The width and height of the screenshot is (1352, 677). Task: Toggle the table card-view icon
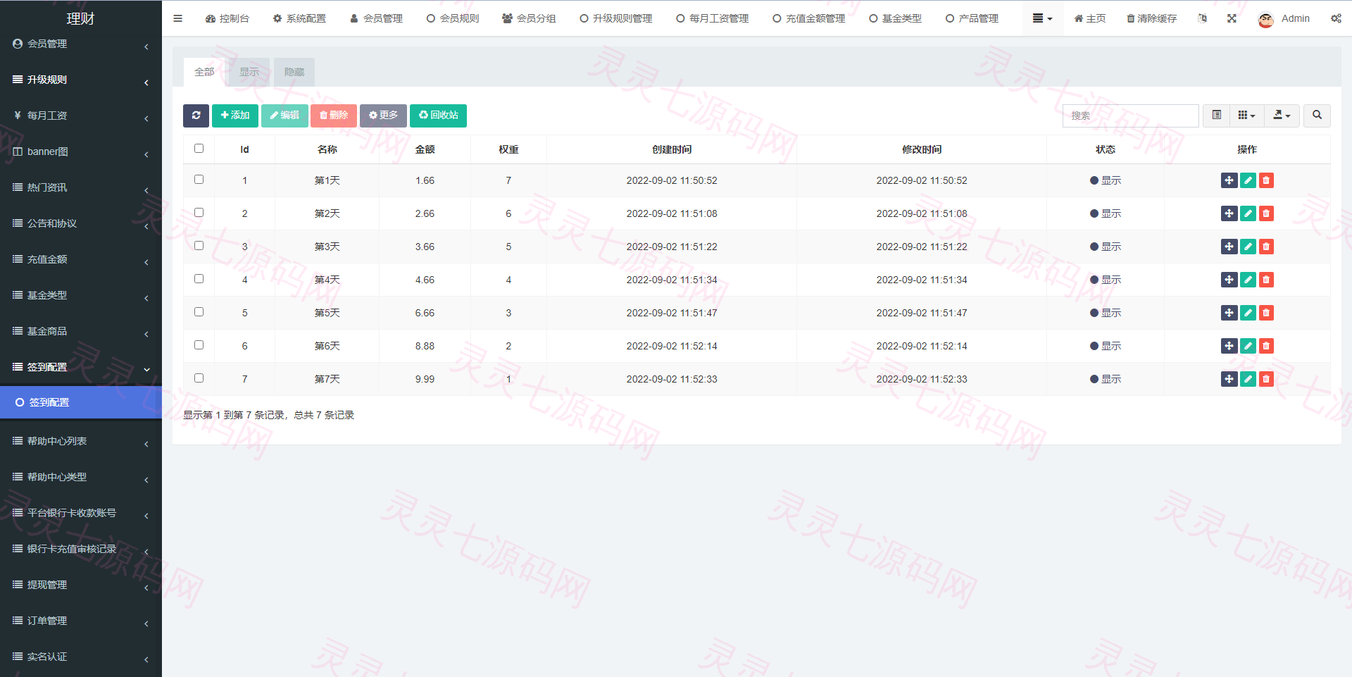[1216, 116]
